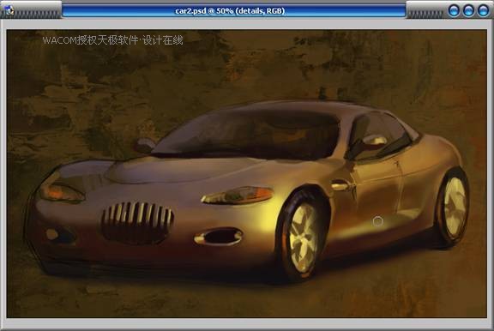Click the oval fog light opening under the headlight

(219, 237)
